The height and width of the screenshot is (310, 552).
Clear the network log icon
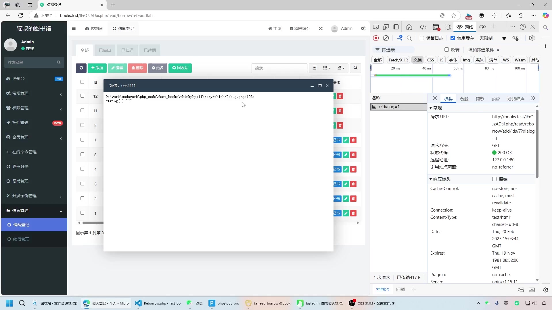point(386,38)
